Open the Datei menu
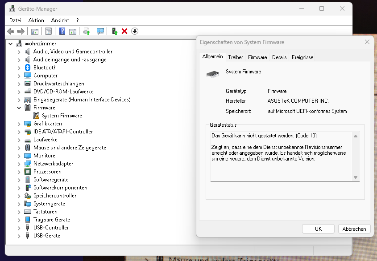 pos(15,20)
